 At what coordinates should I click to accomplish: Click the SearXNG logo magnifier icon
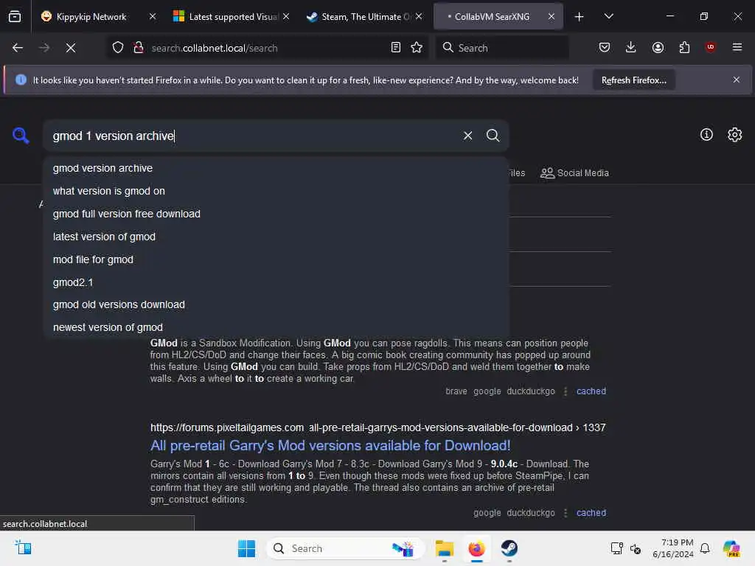(x=21, y=136)
